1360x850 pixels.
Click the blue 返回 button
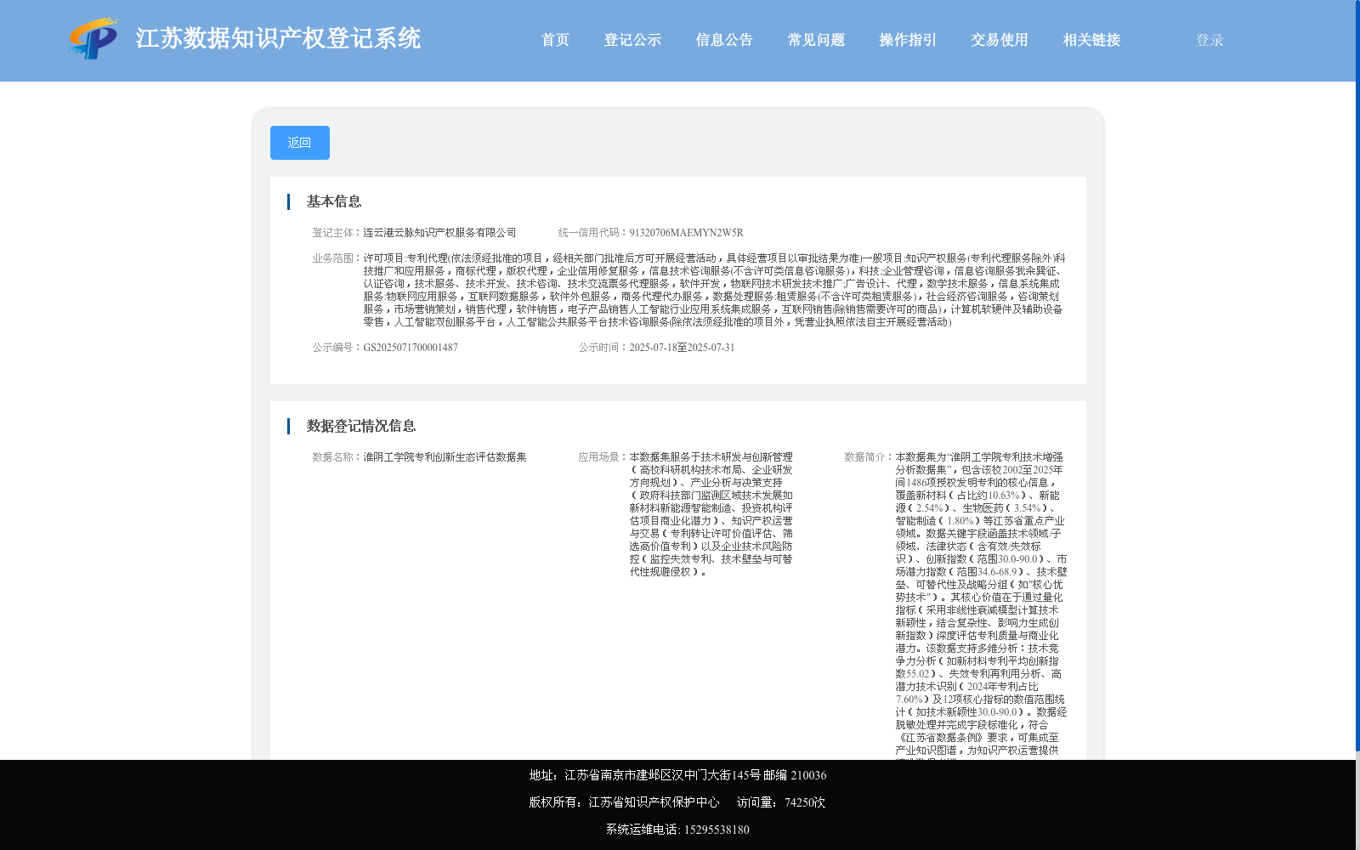coord(300,143)
